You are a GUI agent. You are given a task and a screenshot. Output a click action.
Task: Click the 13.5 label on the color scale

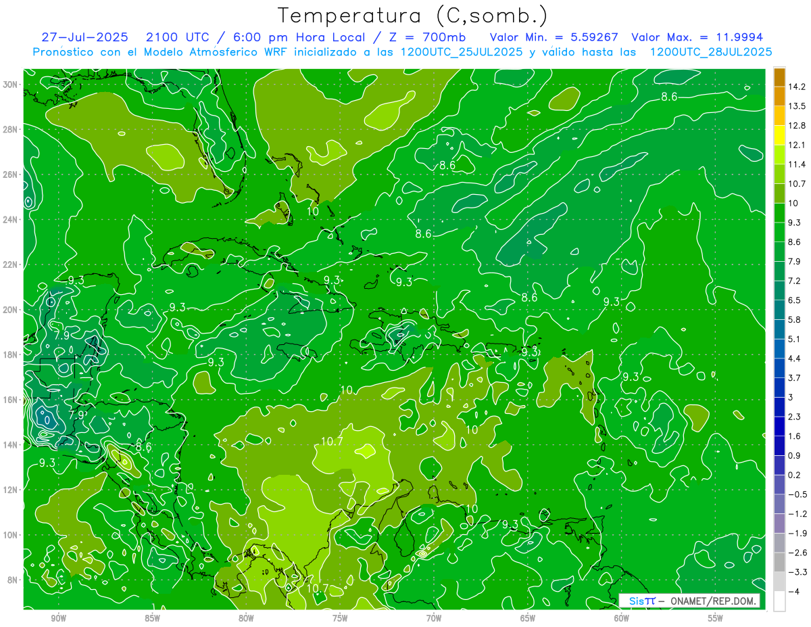[x=797, y=106]
